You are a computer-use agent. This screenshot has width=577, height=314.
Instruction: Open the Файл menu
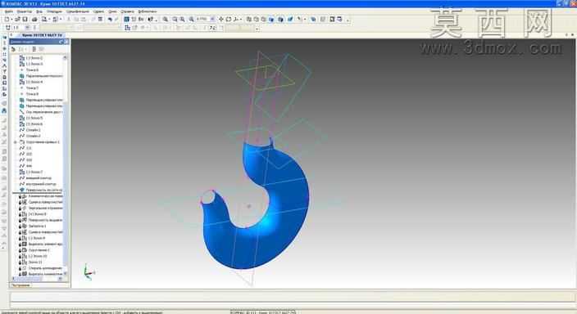click(x=8, y=11)
